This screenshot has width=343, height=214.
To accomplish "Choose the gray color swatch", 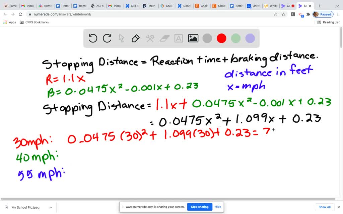I will [207, 38].
